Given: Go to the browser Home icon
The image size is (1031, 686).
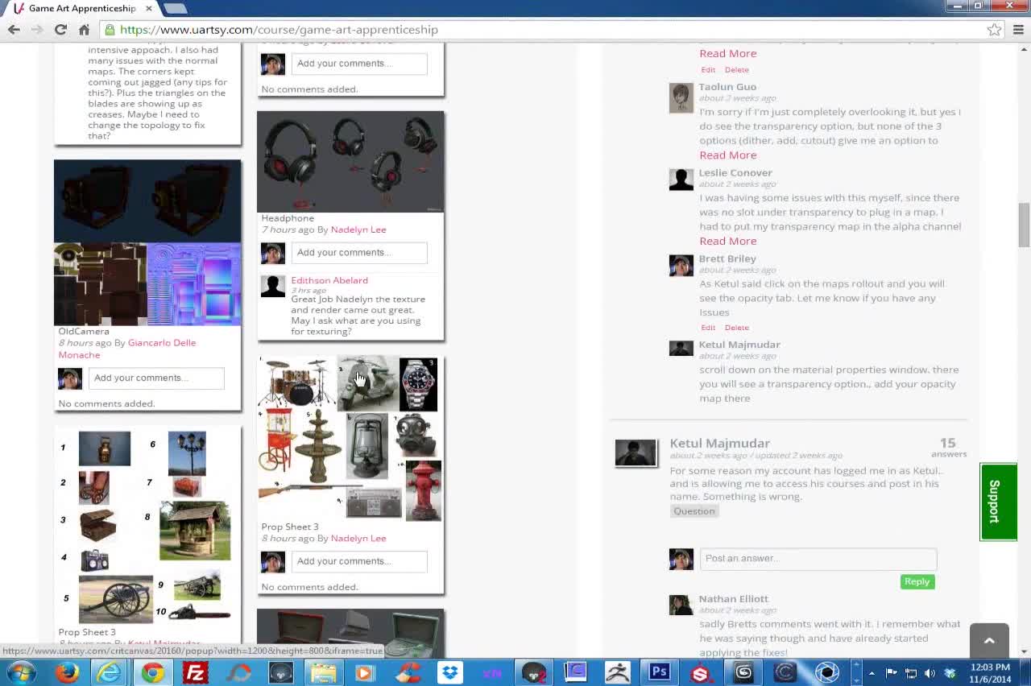Looking at the screenshot, I should point(84,30).
